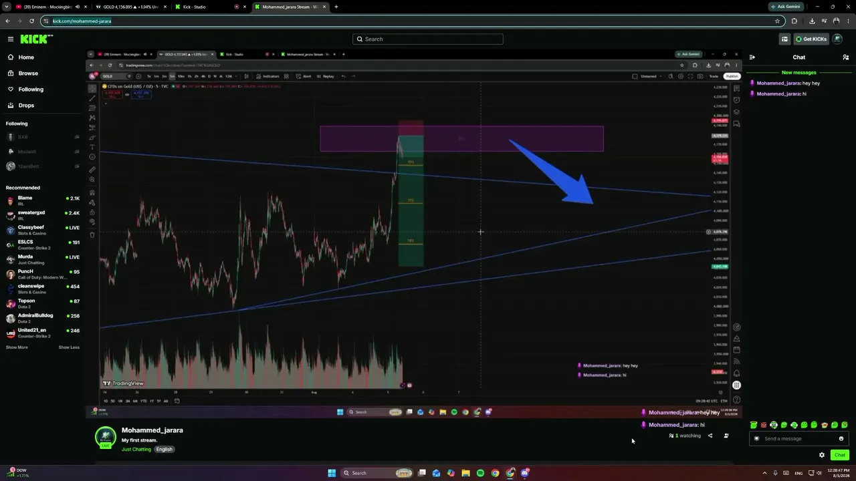Open chat settings gear icon

pos(822,455)
